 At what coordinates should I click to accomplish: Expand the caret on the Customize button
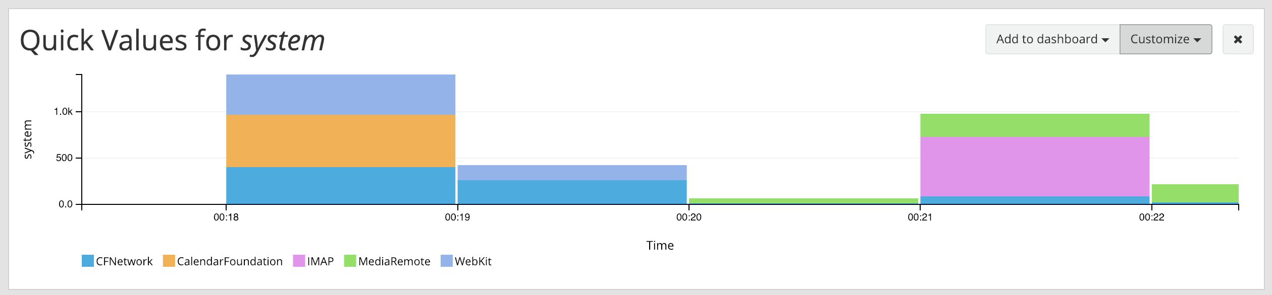click(1197, 40)
